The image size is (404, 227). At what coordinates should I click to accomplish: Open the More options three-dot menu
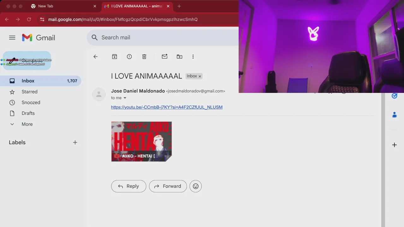coord(193,56)
